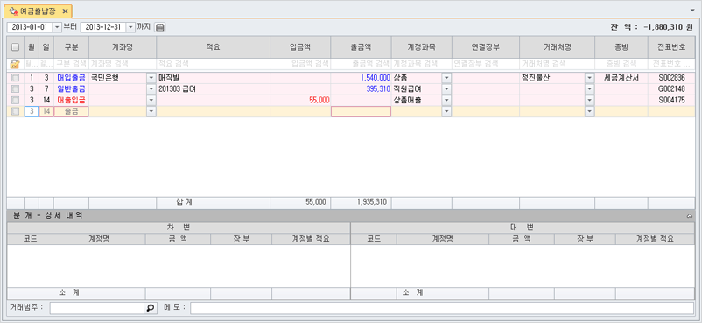Check the 매입출금 row checkbox

15,78
